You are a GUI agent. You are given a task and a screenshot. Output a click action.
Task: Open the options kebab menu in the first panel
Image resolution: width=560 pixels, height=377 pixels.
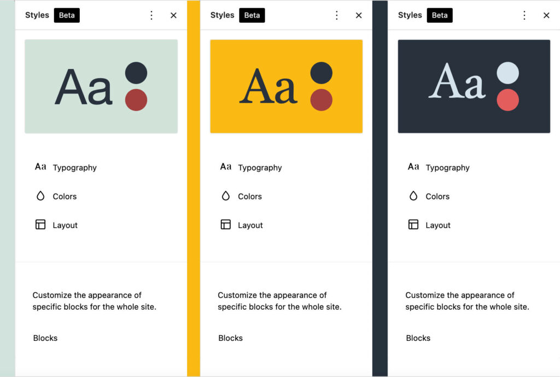pyautogui.click(x=151, y=15)
